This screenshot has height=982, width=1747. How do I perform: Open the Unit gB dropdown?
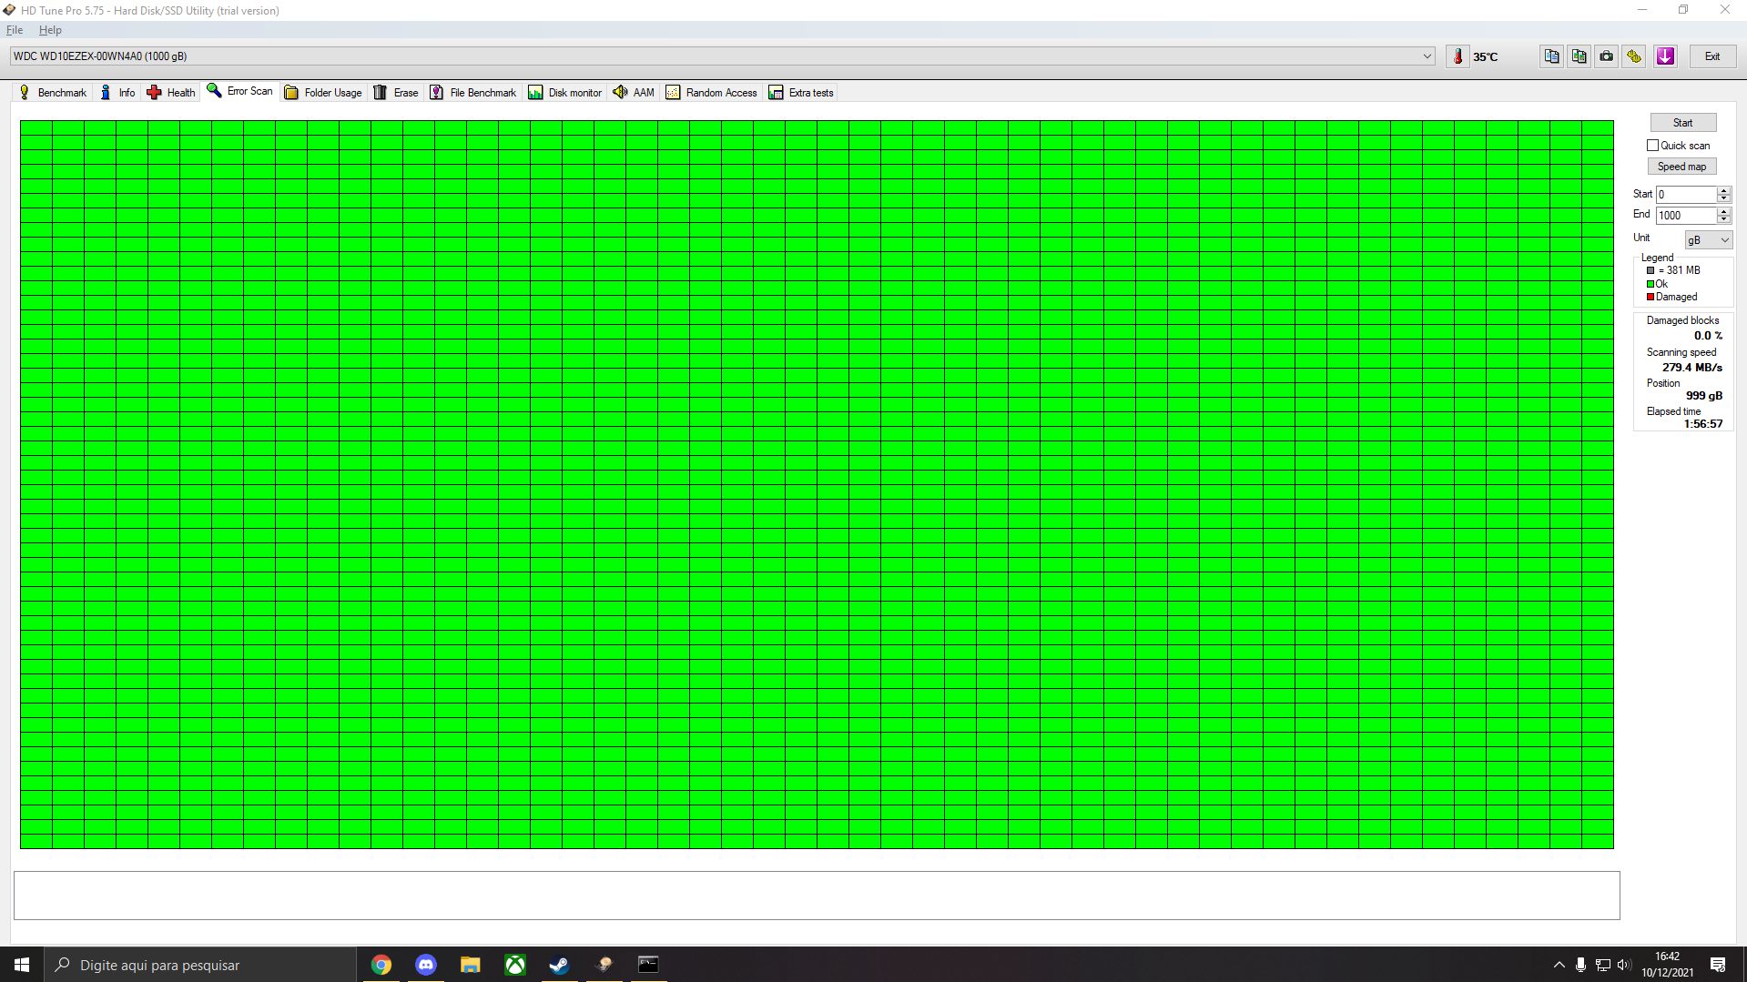point(1708,240)
